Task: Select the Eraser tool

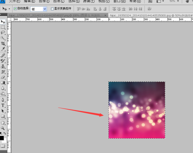Action: point(3,77)
